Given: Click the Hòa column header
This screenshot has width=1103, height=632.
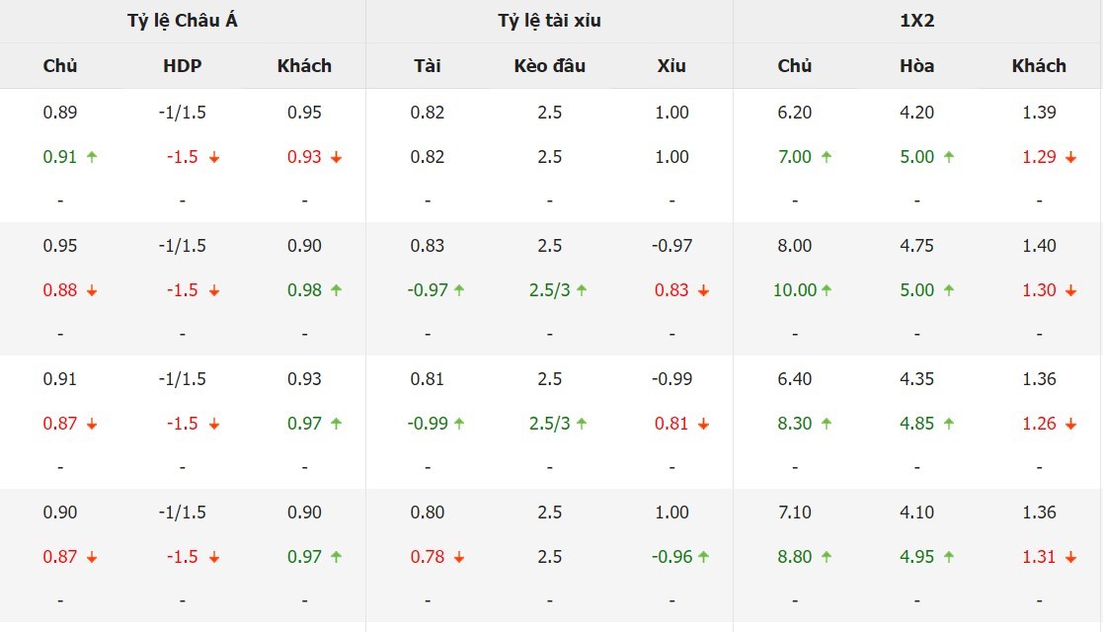Looking at the screenshot, I should pyautogui.click(x=916, y=65).
